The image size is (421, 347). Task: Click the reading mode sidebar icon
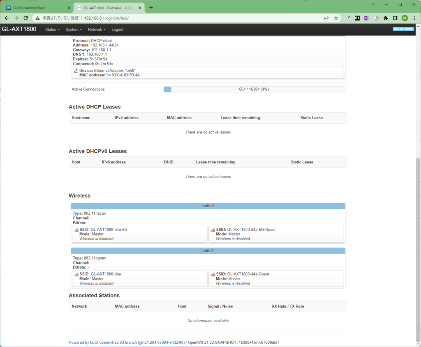(x=395, y=18)
